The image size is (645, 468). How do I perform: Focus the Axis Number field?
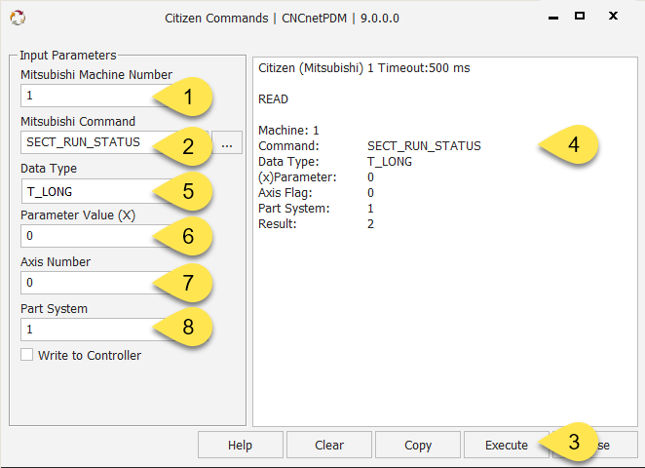115,283
